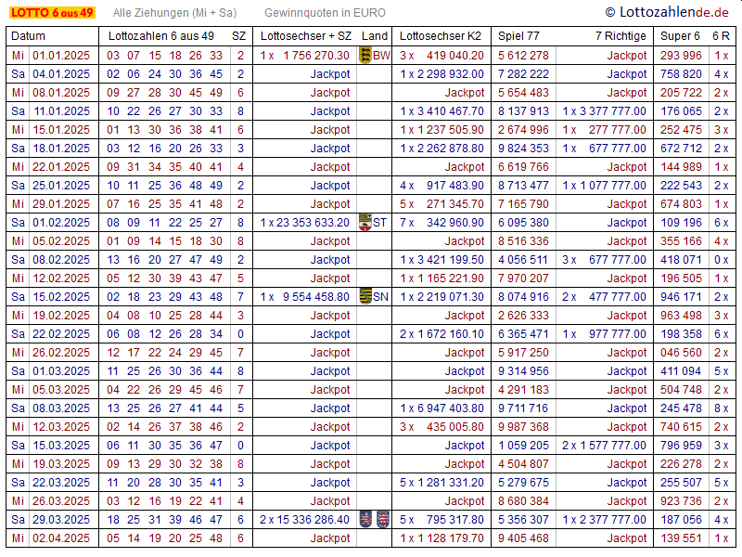Click left crest in the 29.03.2025 row

(x=365, y=520)
